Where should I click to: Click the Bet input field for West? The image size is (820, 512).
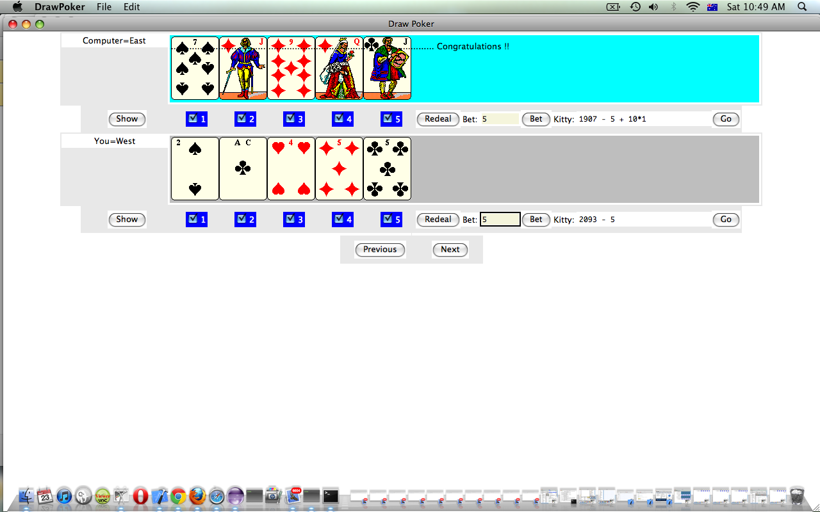[500, 220]
